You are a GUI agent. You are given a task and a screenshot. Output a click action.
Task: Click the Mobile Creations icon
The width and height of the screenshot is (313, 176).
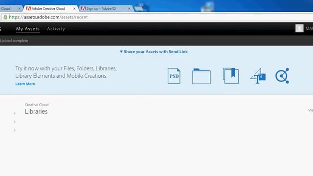click(x=282, y=76)
